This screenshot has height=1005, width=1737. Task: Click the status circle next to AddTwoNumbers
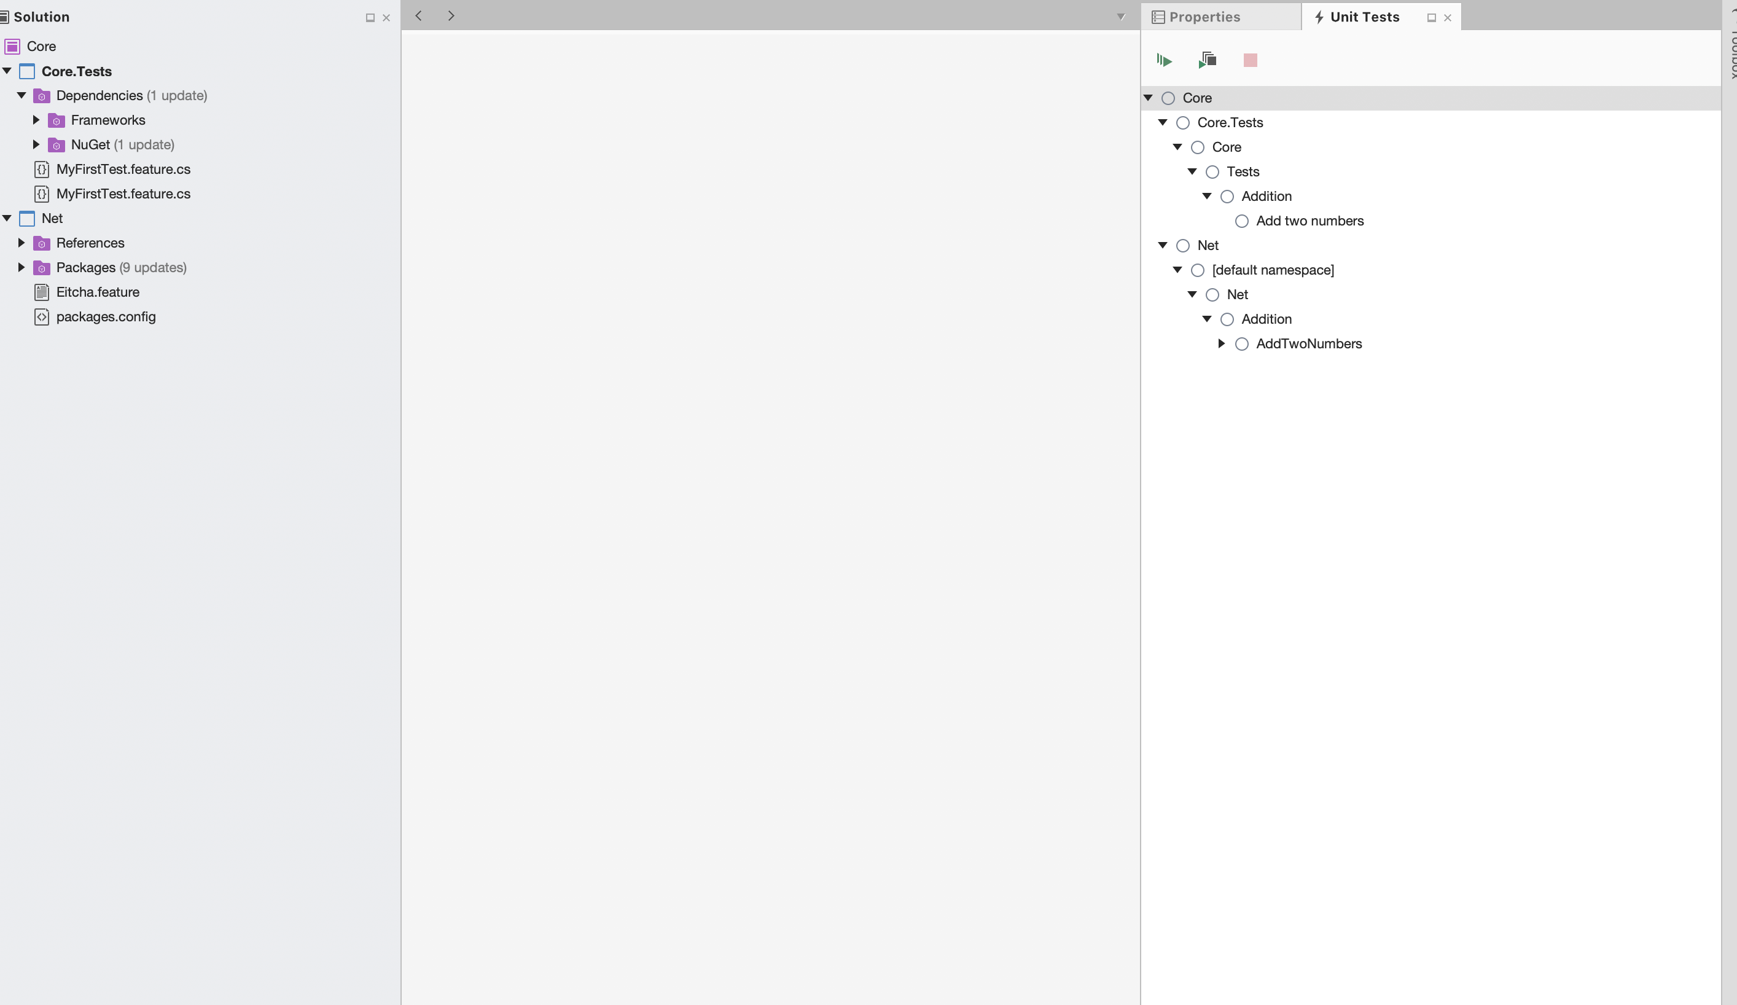point(1241,343)
